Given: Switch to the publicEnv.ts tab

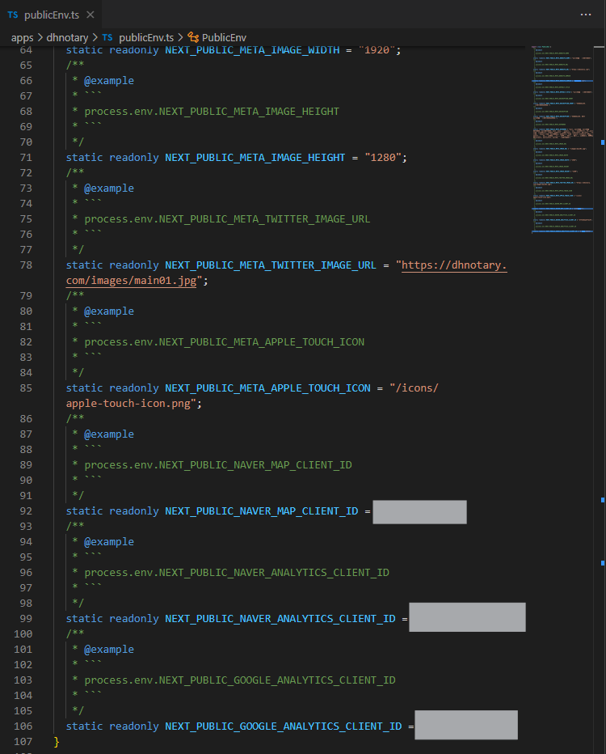Looking at the screenshot, I should (48, 15).
